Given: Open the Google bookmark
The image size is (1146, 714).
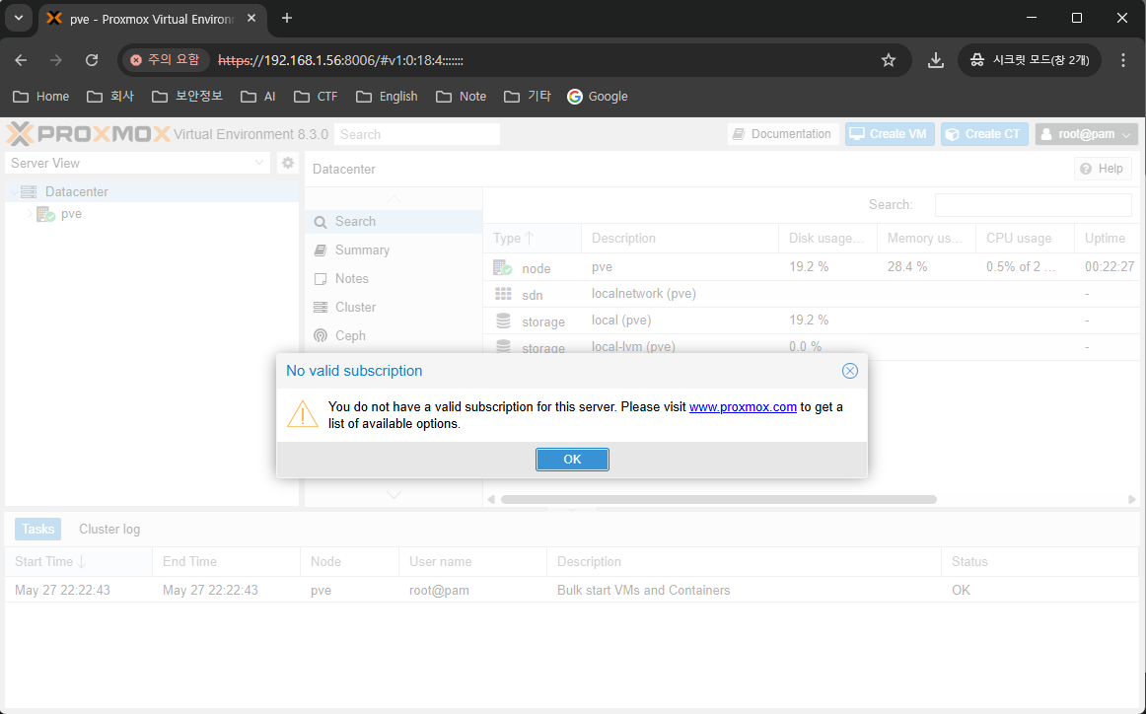Looking at the screenshot, I should tap(598, 97).
